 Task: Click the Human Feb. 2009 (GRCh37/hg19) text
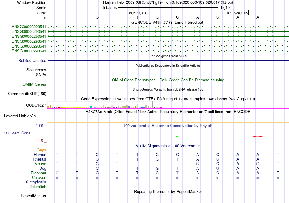pos(133,2)
